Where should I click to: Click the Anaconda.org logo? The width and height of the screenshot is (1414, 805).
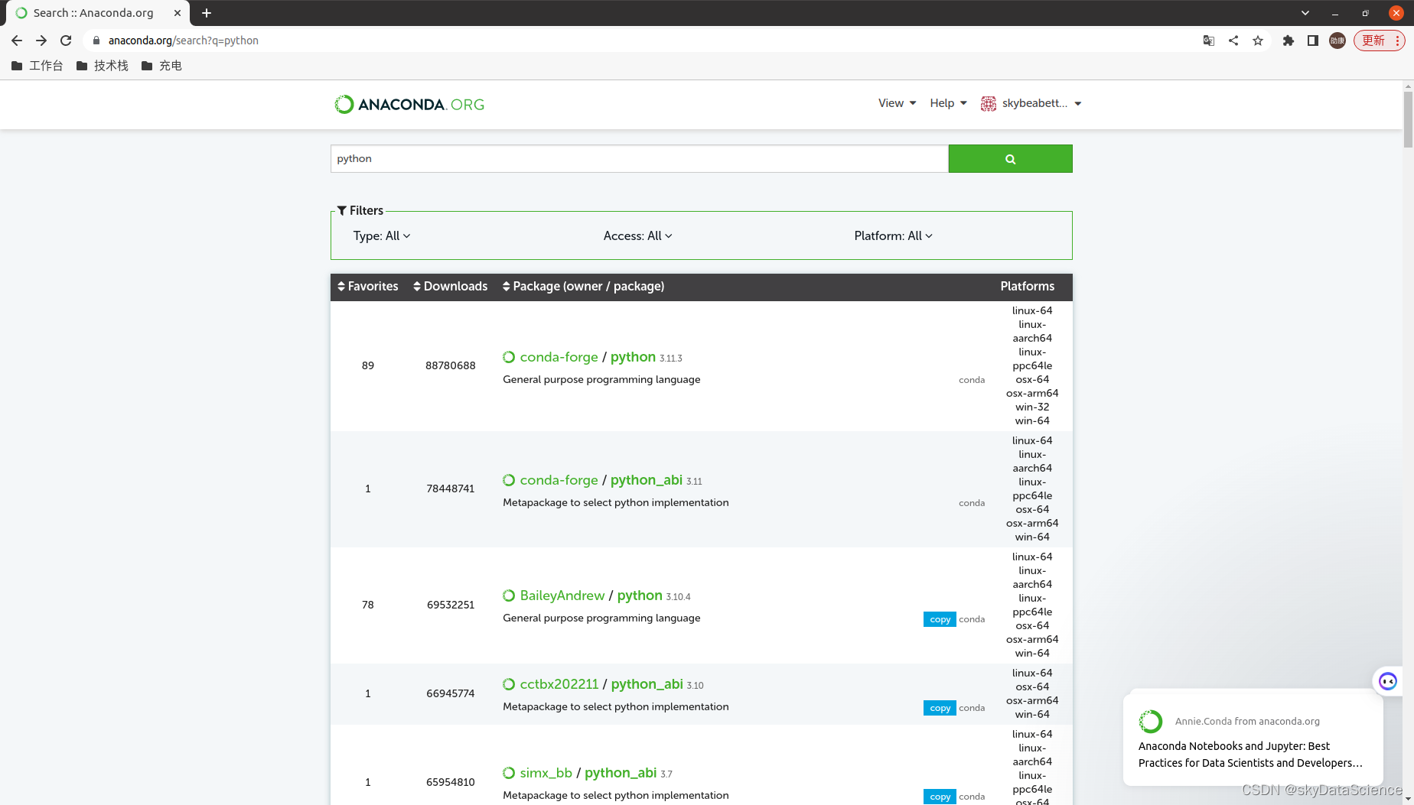[409, 104]
